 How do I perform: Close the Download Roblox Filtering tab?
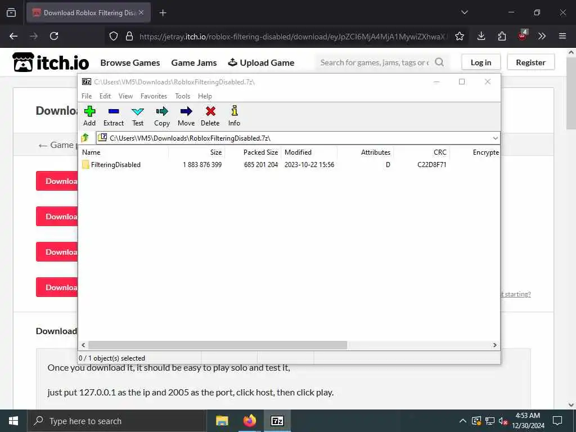[x=141, y=12]
